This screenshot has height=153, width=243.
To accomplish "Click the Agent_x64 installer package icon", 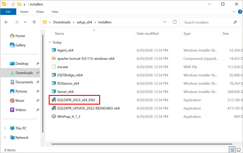I will pyautogui.click(x=54, y=50).
